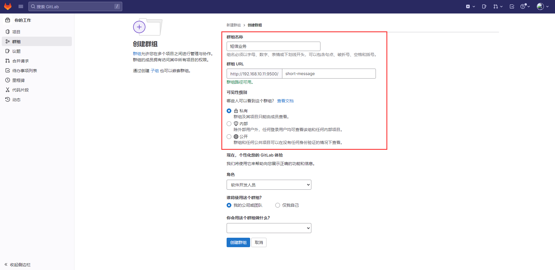Toggle the hamburger navigation menu
Image resolution: width=555 pixels, height=270 pixels.
coord(21,6)
